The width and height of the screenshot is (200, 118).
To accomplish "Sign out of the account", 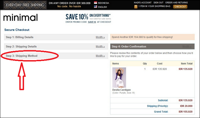I will (x=158, y=3).
